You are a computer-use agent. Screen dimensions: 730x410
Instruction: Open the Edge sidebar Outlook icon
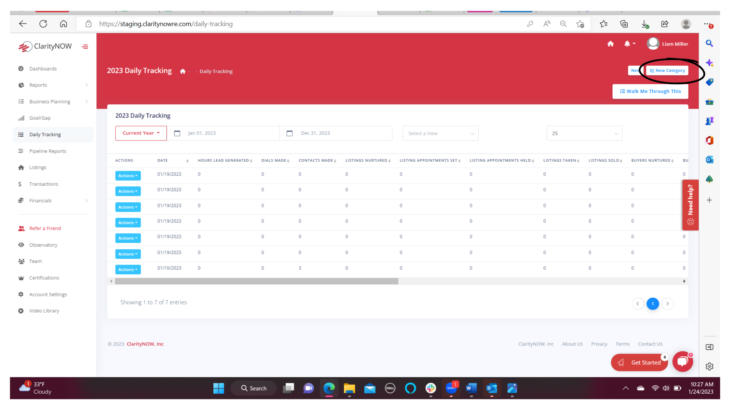(x=709, y=160)
